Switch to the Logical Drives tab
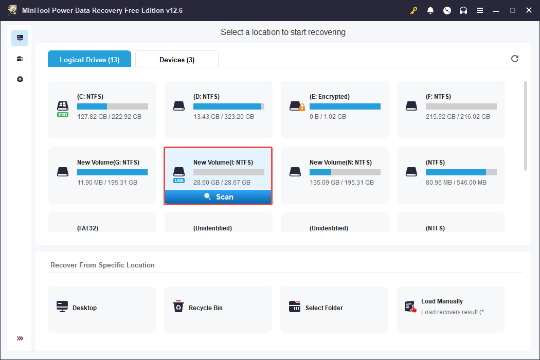540x360 pixels. pos(89,59)
